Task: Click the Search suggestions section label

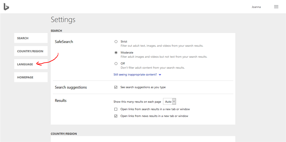Action: pyautogui.click(x=71, y=87)
